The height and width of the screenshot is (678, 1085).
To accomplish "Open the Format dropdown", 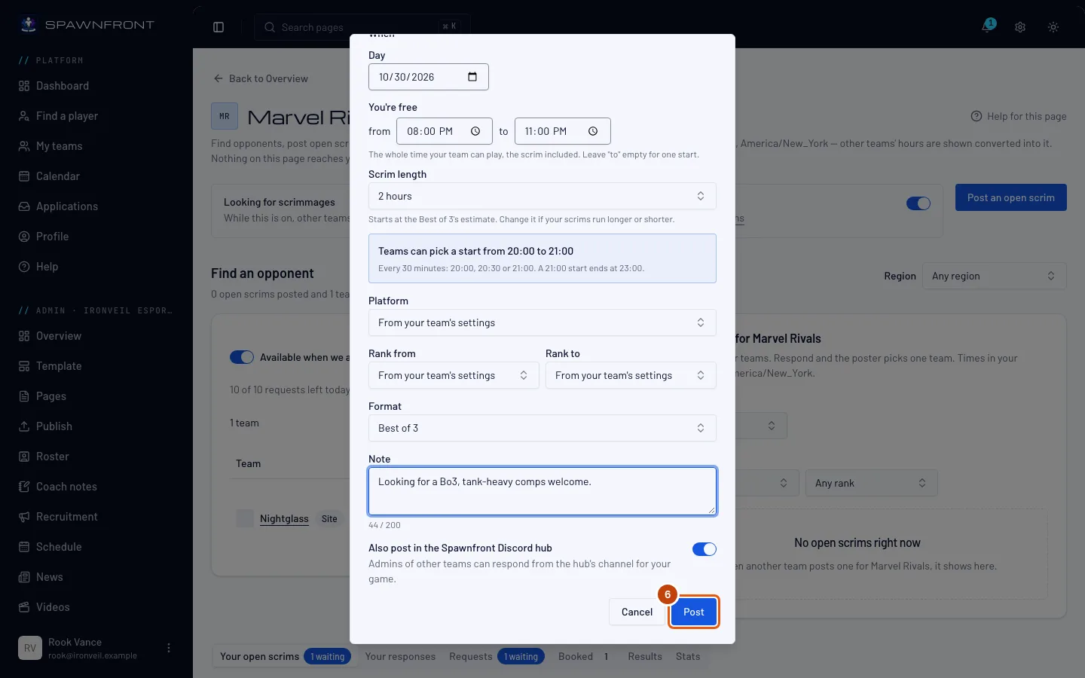I will tap(542, 428).
